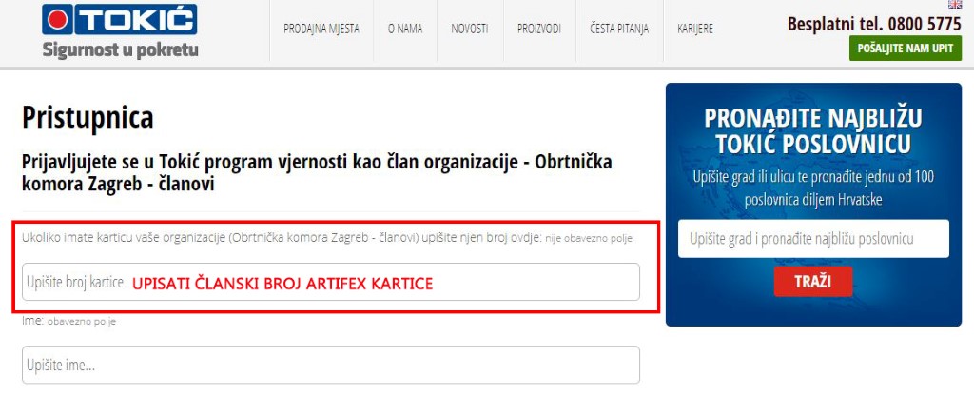Screen dimensions: 974x396
Task: Click the 'nije obavezno polje' note
Action: [589, 239]
